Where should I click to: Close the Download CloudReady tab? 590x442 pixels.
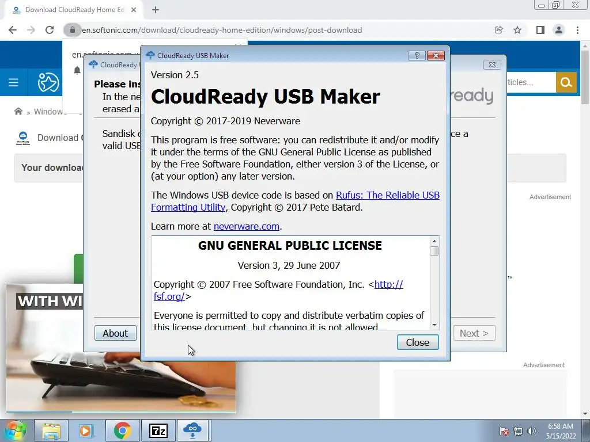coord(134,10)
